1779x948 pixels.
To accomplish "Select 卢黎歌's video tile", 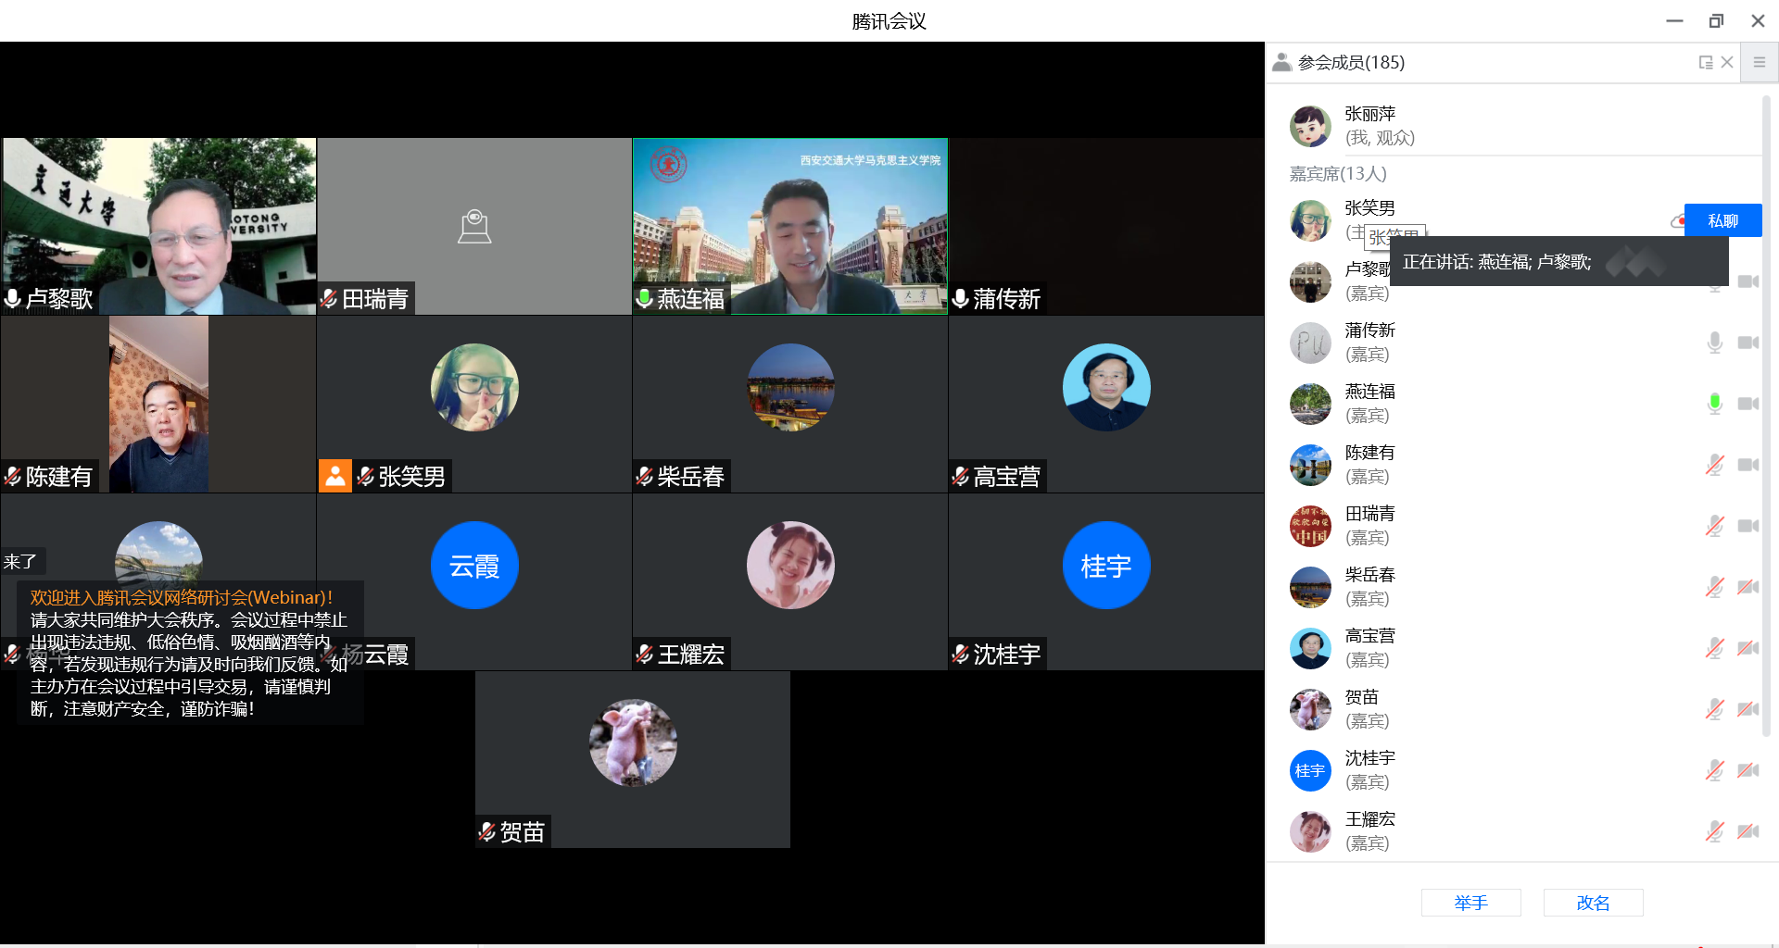I will coord(158,226).
